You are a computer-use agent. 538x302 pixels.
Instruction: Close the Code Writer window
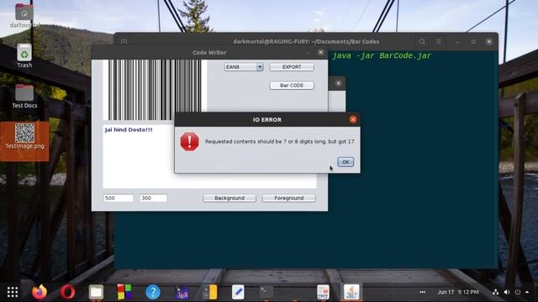click(x=320, y=52)
